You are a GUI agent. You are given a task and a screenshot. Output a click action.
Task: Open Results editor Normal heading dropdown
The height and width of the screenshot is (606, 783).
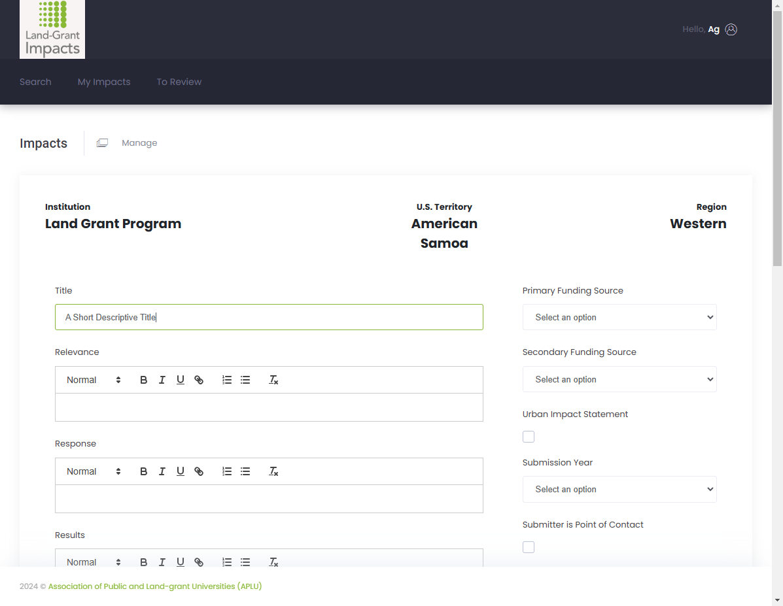[x=94, y=562]
